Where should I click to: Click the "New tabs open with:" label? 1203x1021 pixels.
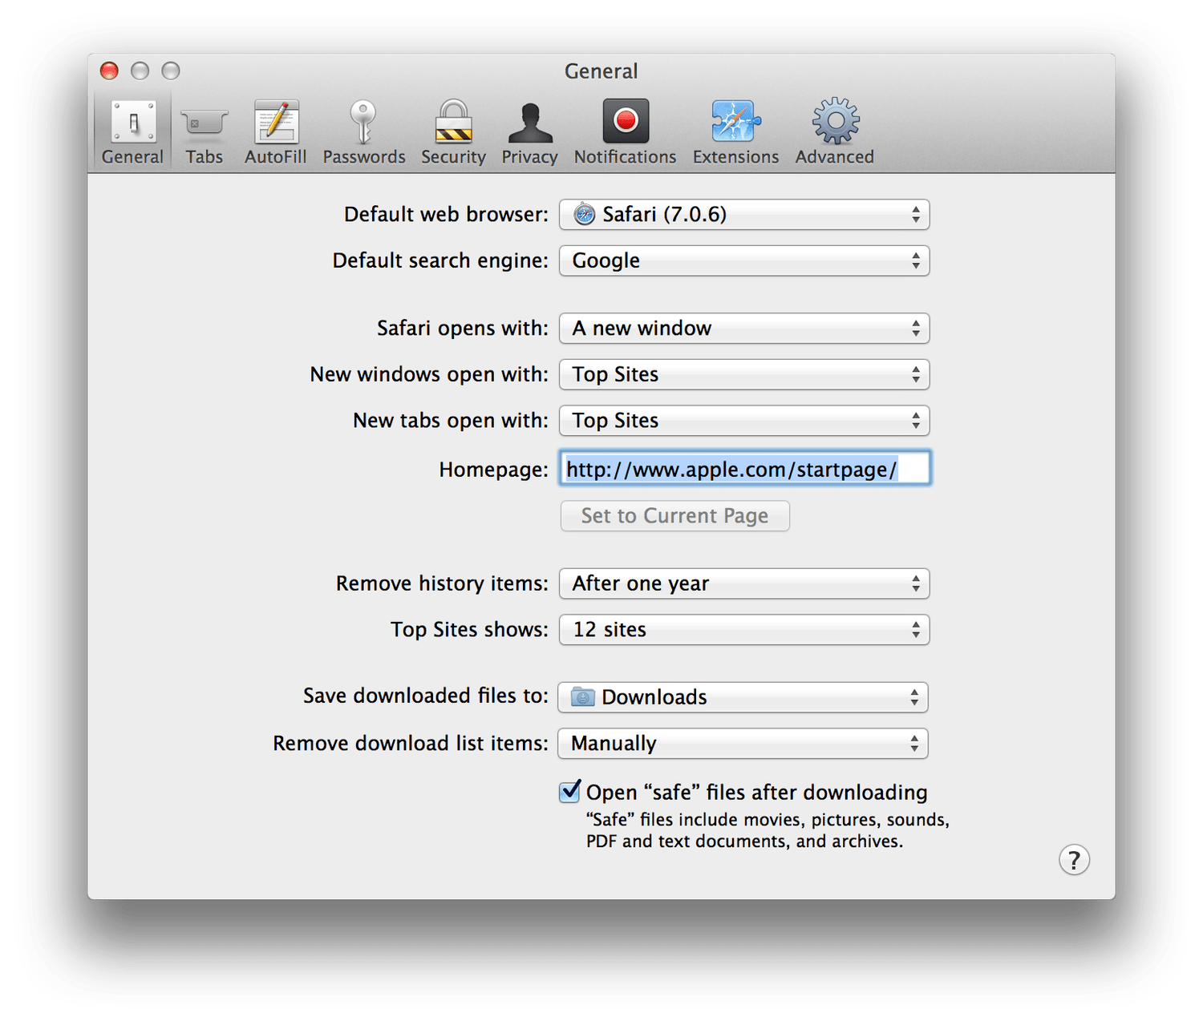(x=451, y=421)
